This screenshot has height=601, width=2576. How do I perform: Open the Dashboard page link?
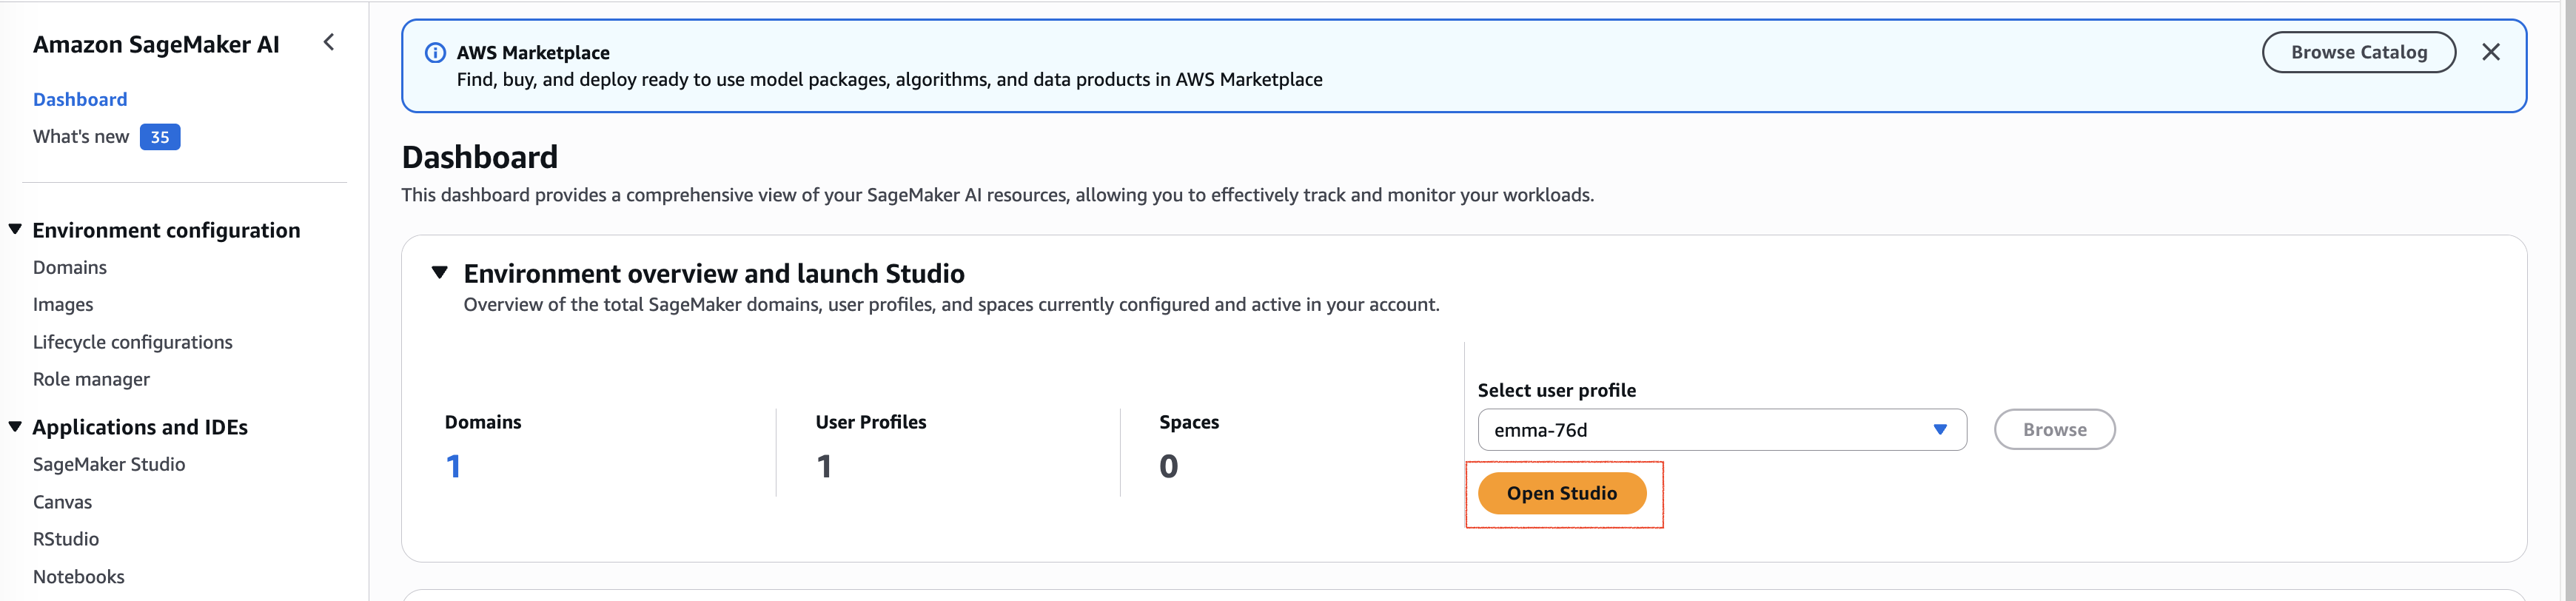(80, 99)
